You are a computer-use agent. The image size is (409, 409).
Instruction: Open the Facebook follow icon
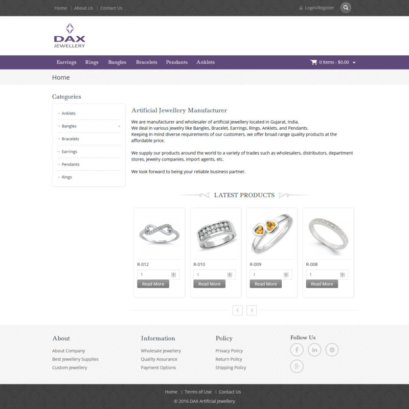(x=297, y=350)
